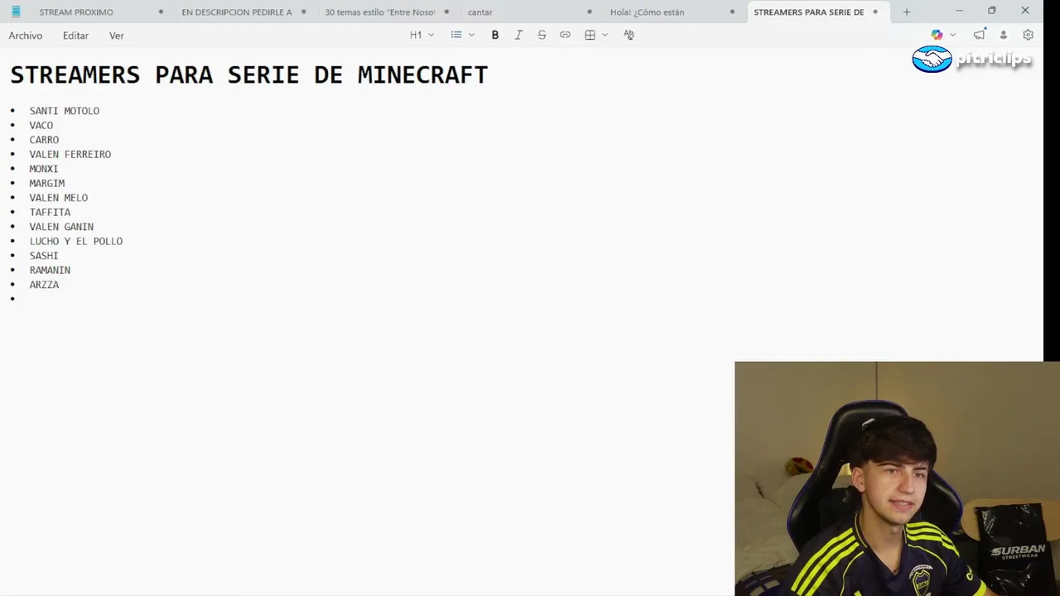
Task: Switch to the Hola! ¿Cómo están tab
Action: [x=647, y=12]
